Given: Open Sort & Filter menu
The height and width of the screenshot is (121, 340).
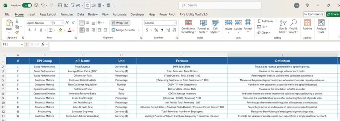Looking at the screenshot, I should [283, 27].
